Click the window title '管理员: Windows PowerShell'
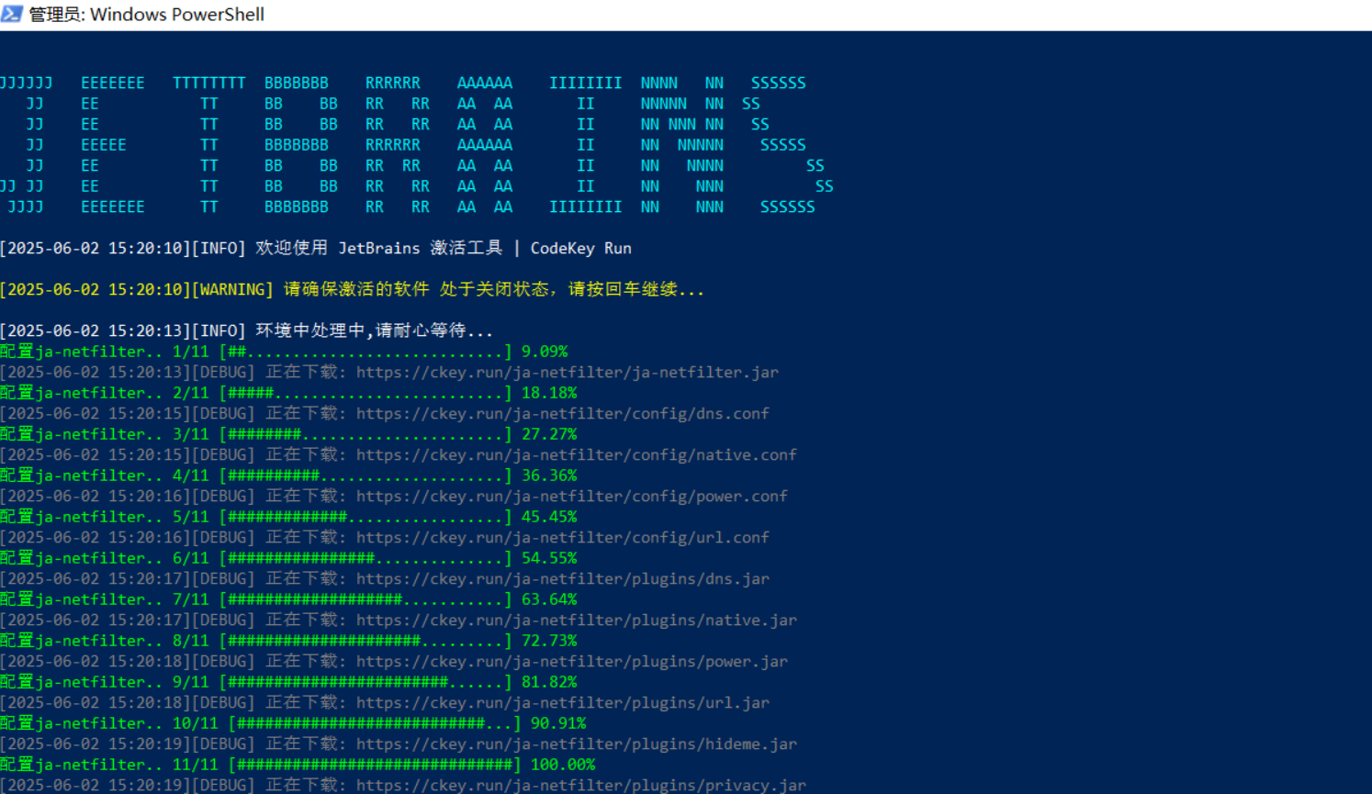Viewport: 1372px width, 794px height. [x=147, y=15]
